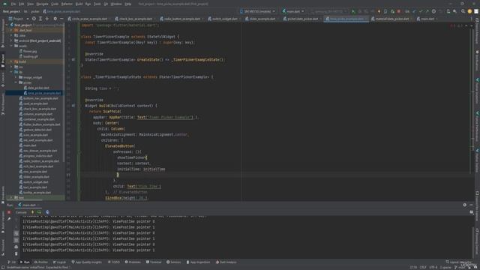The width and height of the screenshot is (480, 270).
Task: Print console output with printer icon
Action: tap(16, 247)
